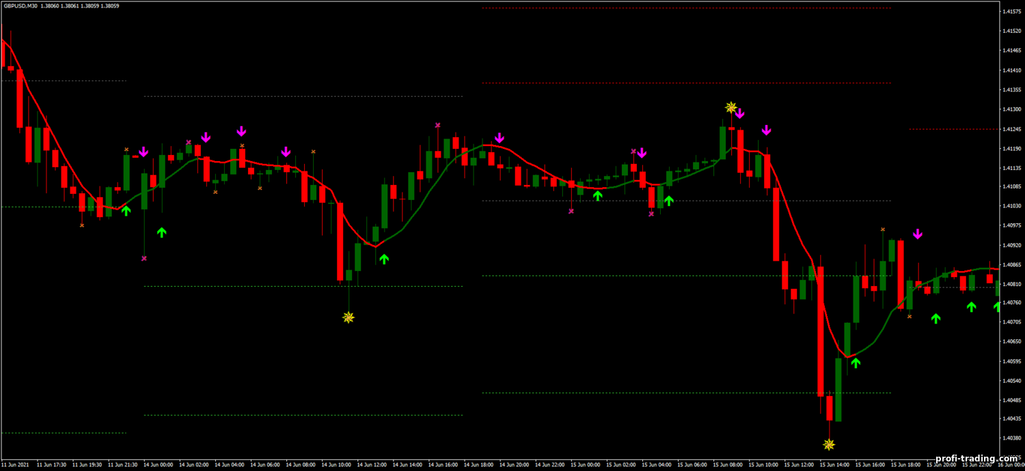Click yellow star under 14 Jun 10:00 low
Image resolution: width=1025 pixels, height=471 pixels.
point(348,317)
